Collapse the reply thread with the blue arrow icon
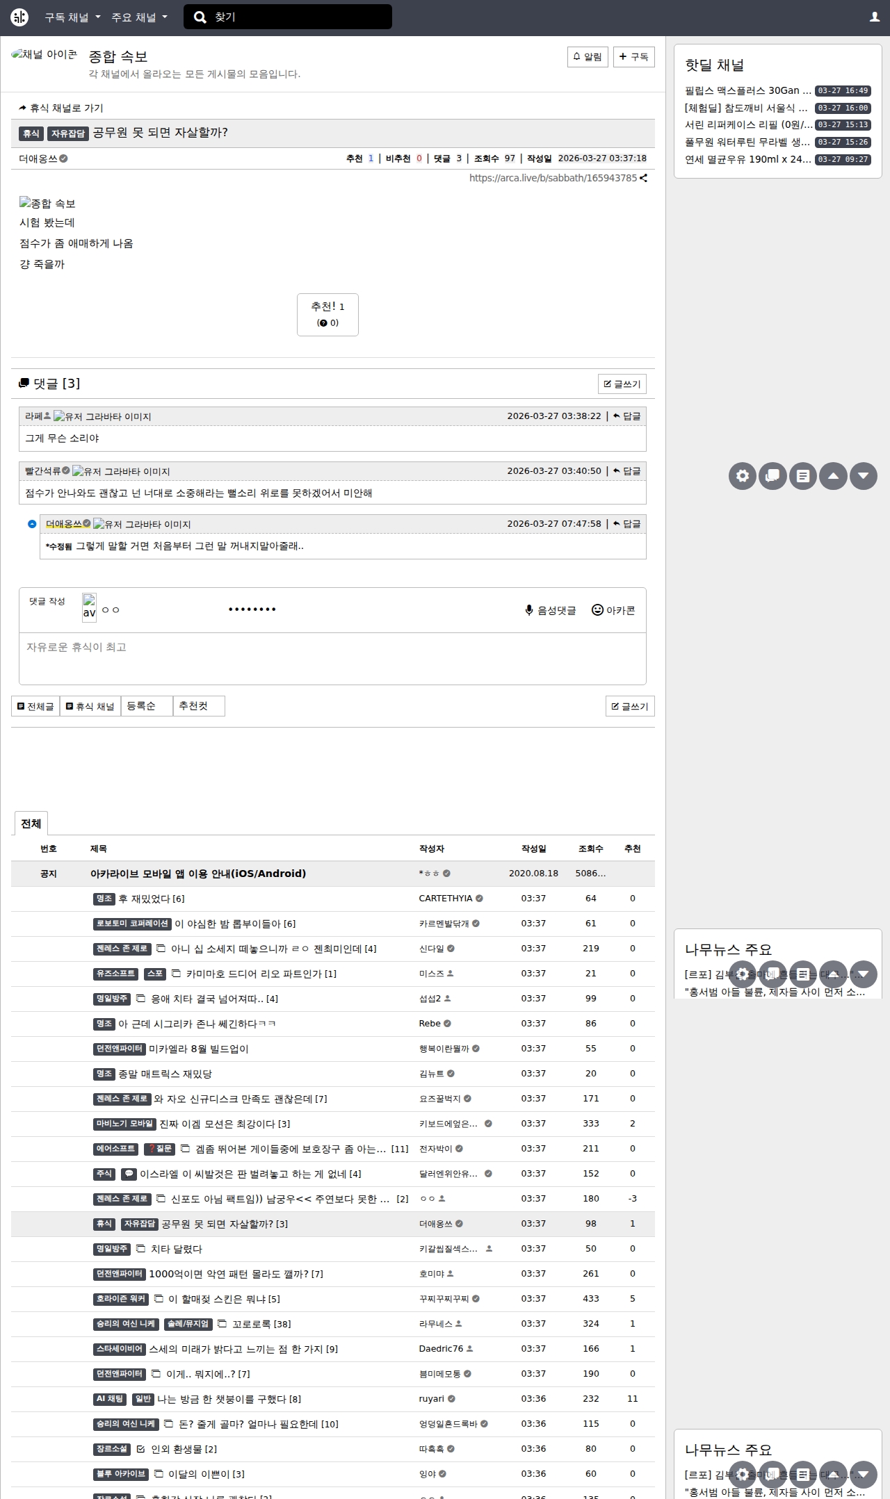 click(32, 524)
